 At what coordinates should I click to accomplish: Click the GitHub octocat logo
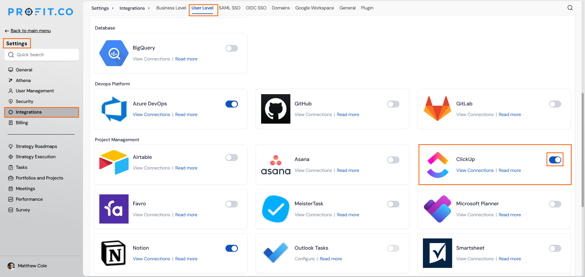(x=276, y=109)
